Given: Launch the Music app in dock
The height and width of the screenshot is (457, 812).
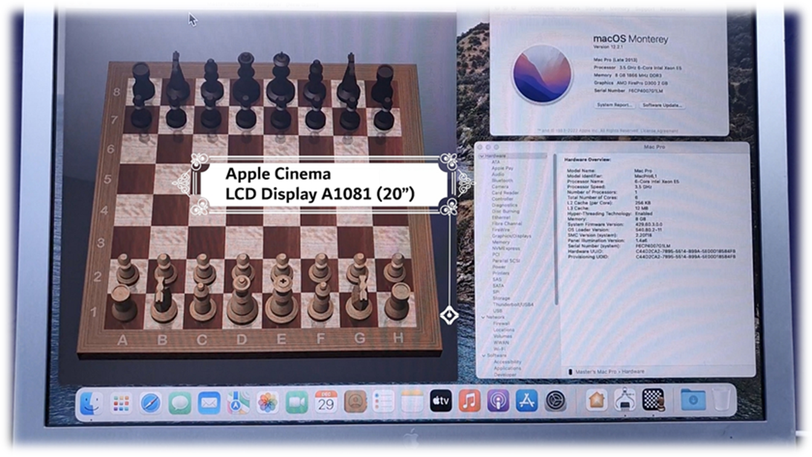Looking at the screenshot, I should click(469, 401).
